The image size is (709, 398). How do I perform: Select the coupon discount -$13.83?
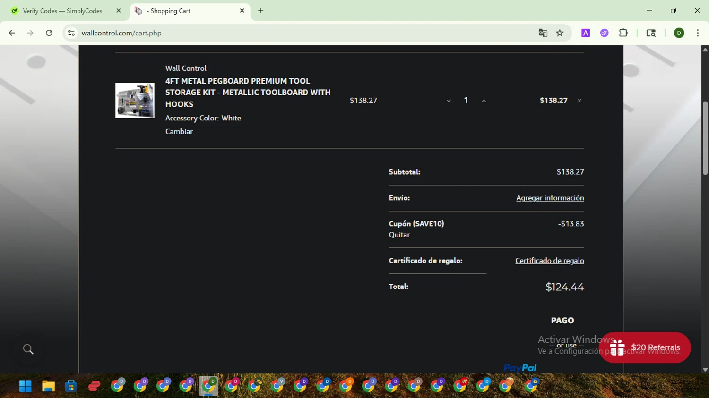pos(571,224)
